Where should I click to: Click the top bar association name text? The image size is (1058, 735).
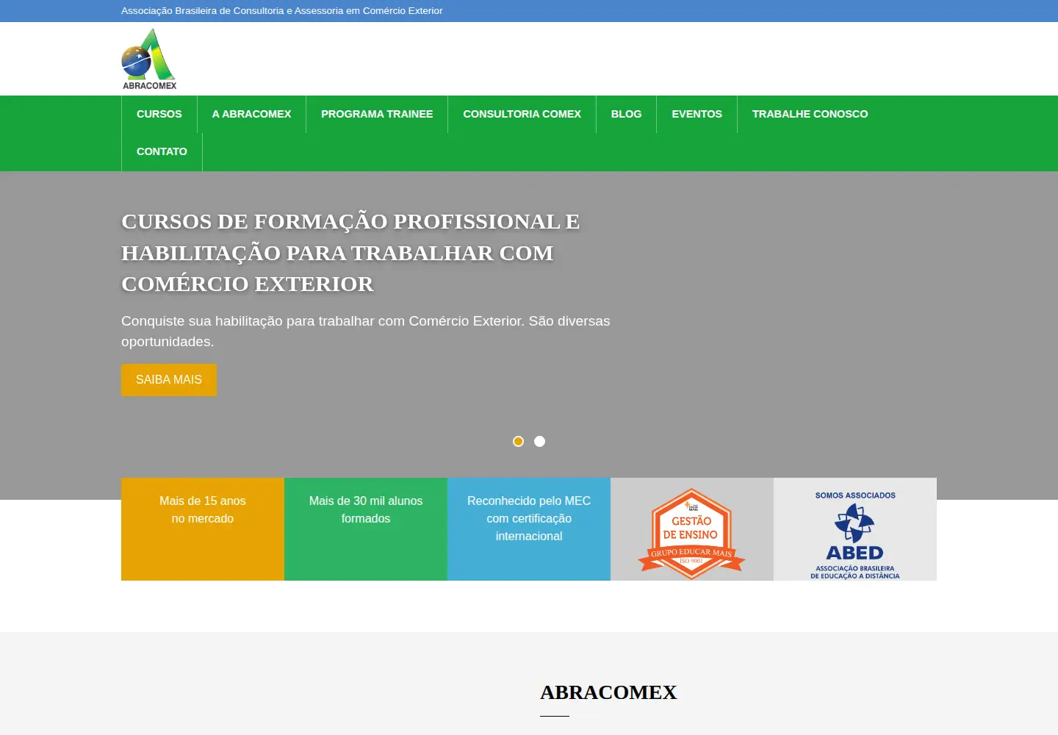282,11
